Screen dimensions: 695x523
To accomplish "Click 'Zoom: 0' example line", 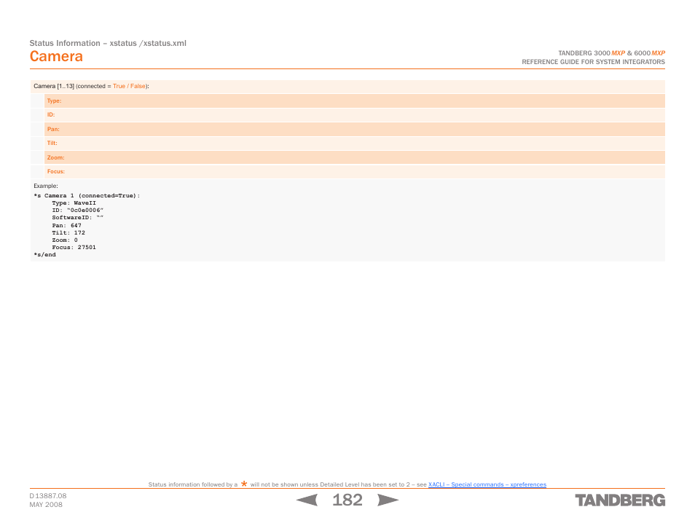I will coord(65,240).
